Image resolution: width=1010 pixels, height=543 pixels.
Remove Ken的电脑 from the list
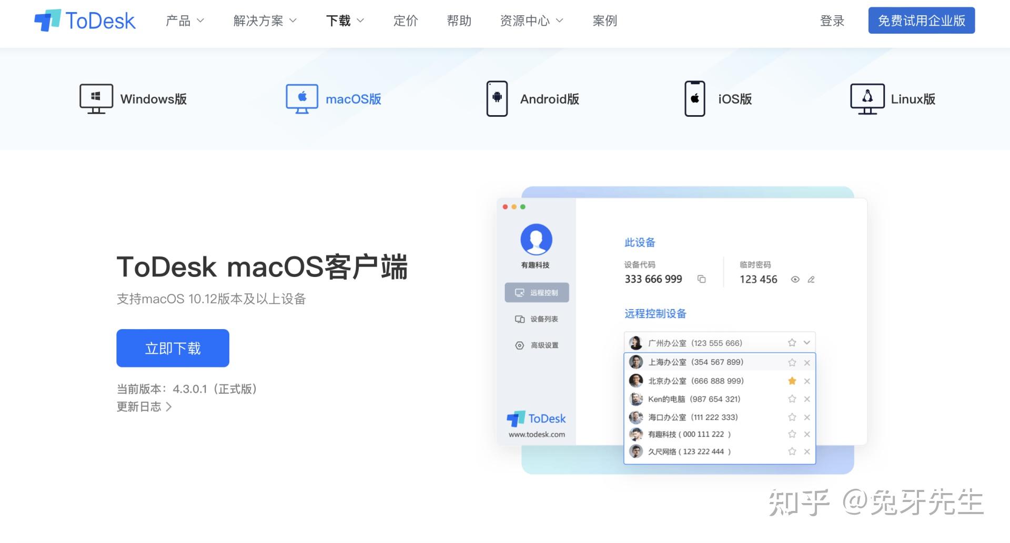pyautogui.click(x=807, y=399)
